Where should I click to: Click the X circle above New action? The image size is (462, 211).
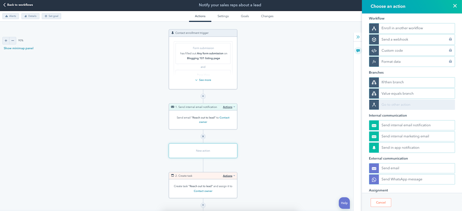[x=203, y=136]
